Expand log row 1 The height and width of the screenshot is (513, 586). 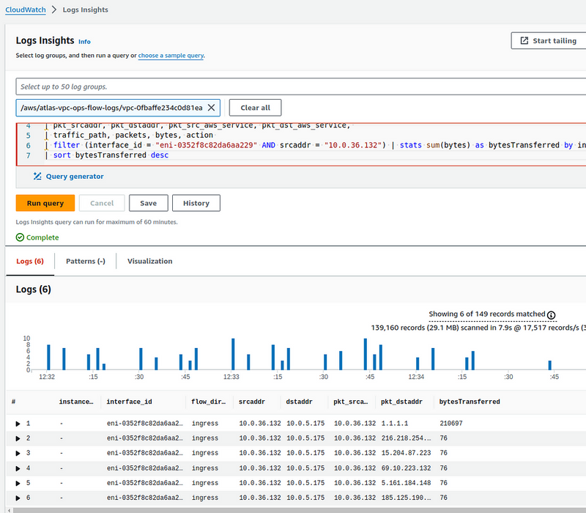tap(18, 424)
